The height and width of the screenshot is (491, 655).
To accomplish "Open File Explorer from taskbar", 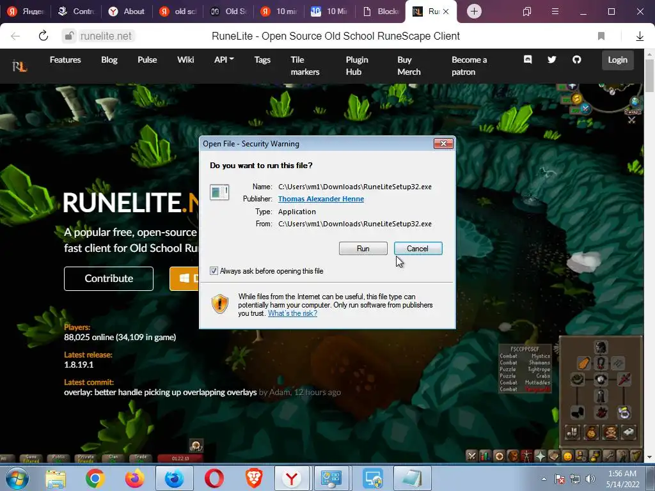I will click(56, 478).
